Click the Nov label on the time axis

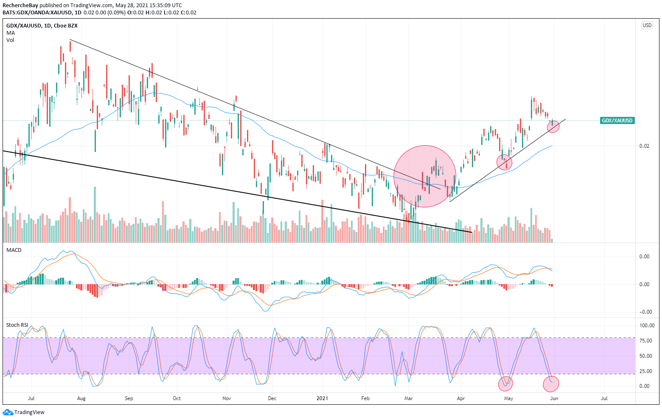click(x=227, y=398)
